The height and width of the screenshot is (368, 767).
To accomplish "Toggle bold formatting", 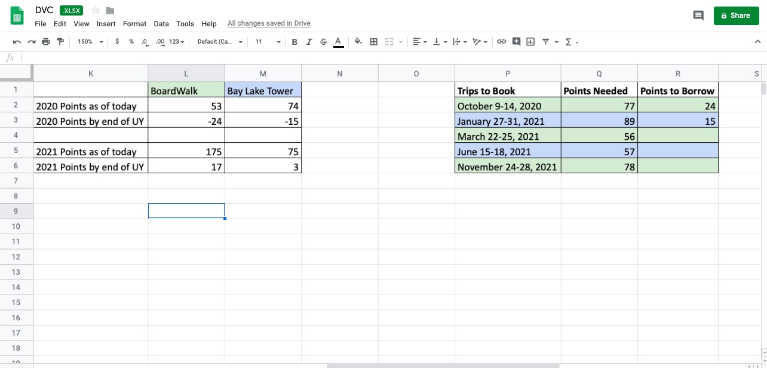I will tap(294, 42).
